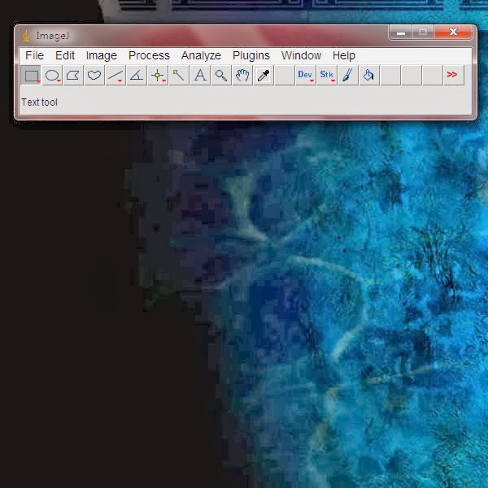
Task: Open the File menu
Action: [34, 55]
